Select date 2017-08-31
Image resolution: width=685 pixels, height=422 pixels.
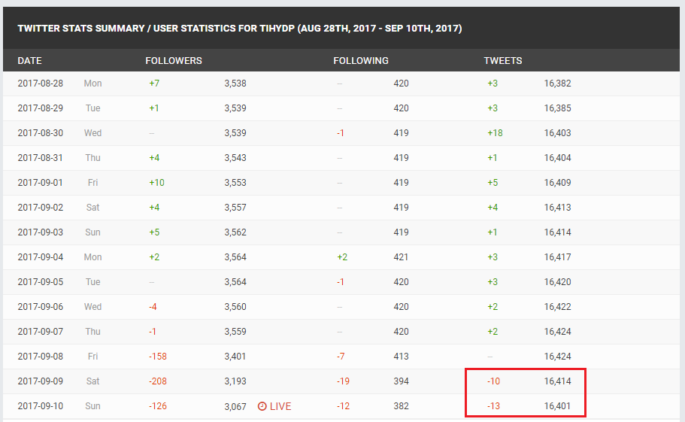pos(40,158)
